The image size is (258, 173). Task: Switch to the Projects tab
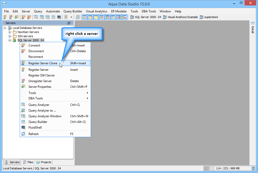44,162
